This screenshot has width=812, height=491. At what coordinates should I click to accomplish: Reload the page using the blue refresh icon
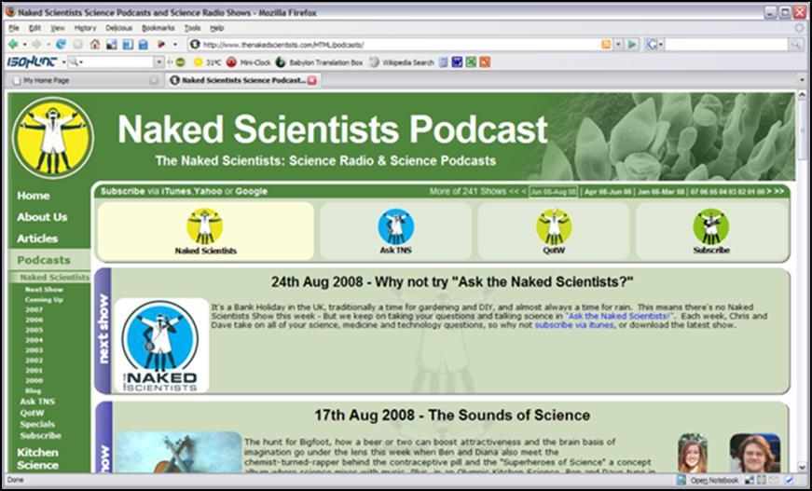tap(62, 45)
